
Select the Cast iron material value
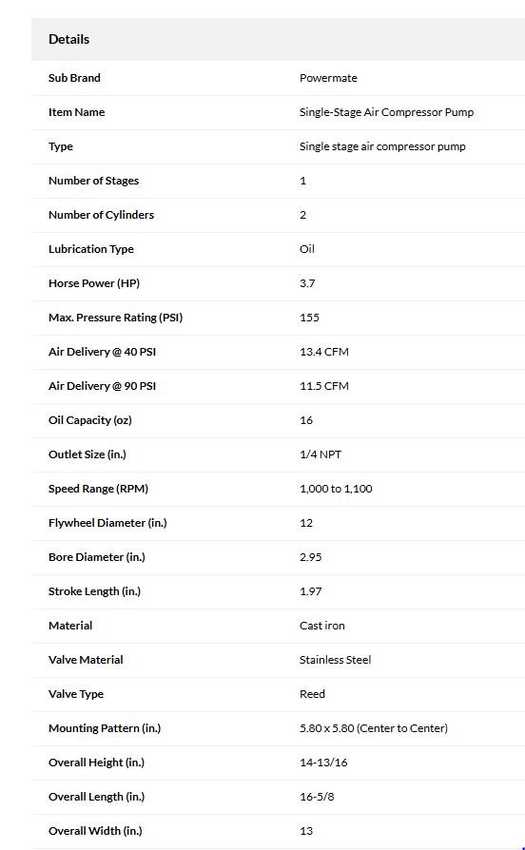point(321,626)
